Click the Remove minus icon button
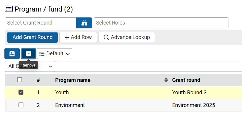 [29, 54]
